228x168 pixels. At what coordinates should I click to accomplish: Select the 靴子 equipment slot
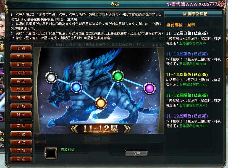click(x=21, y=114)
